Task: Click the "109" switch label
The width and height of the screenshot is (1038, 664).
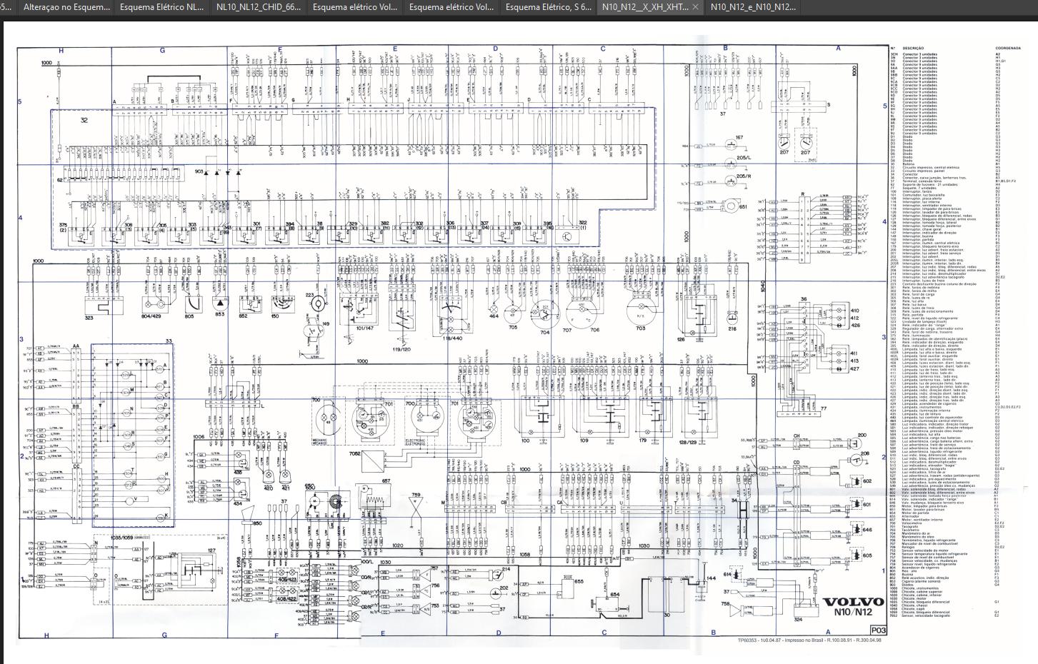Action: click(584, 441)
